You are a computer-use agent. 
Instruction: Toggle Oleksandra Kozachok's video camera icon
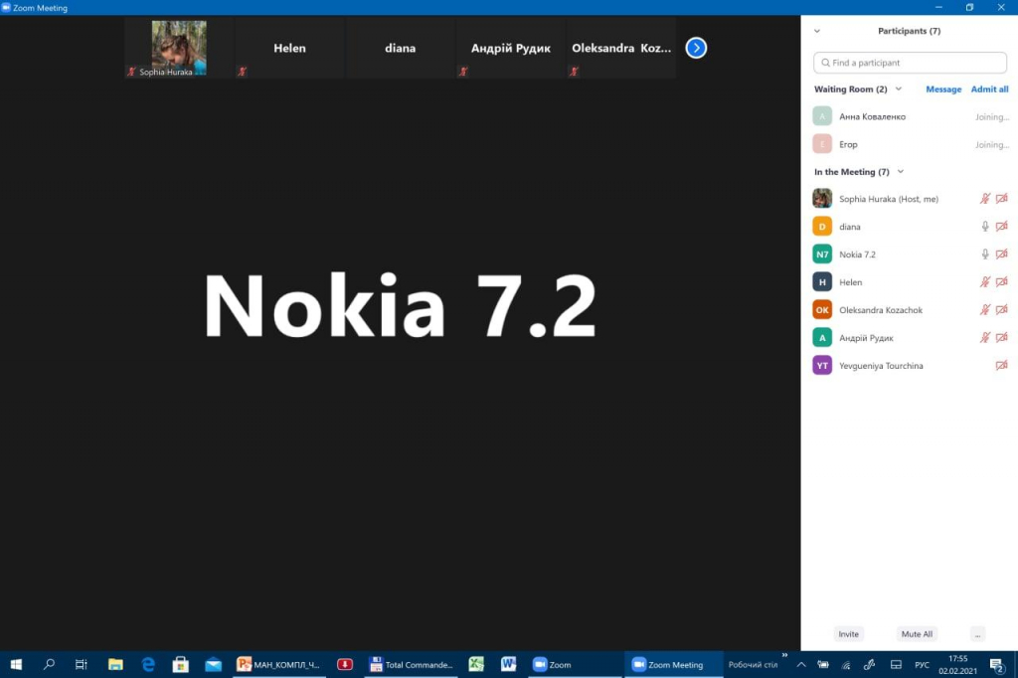(1002, 310)
